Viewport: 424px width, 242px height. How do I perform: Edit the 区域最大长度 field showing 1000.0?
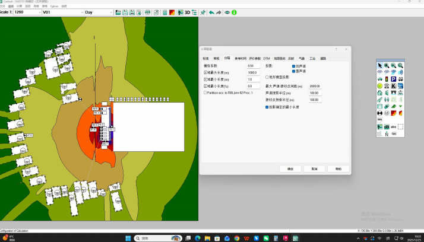pyautogui.click(x=253, y=72)
